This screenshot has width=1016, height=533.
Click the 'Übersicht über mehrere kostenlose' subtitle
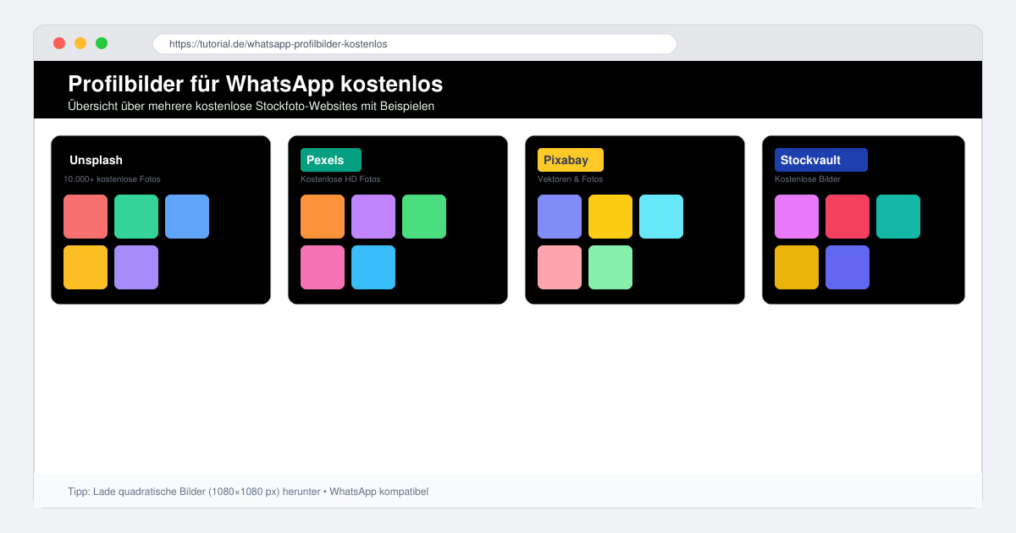(251, 106)
